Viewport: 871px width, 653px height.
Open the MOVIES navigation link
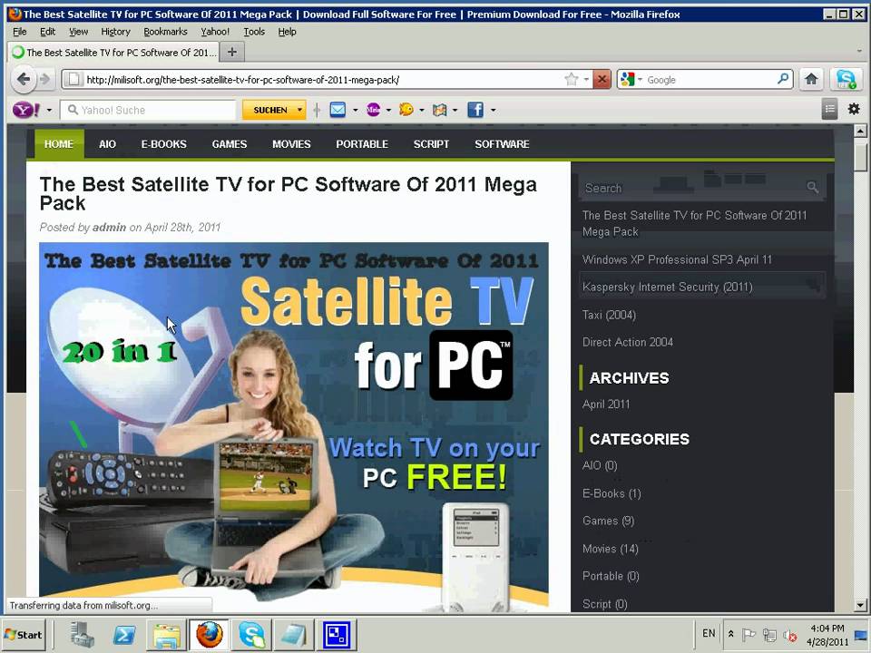[291, 144]
